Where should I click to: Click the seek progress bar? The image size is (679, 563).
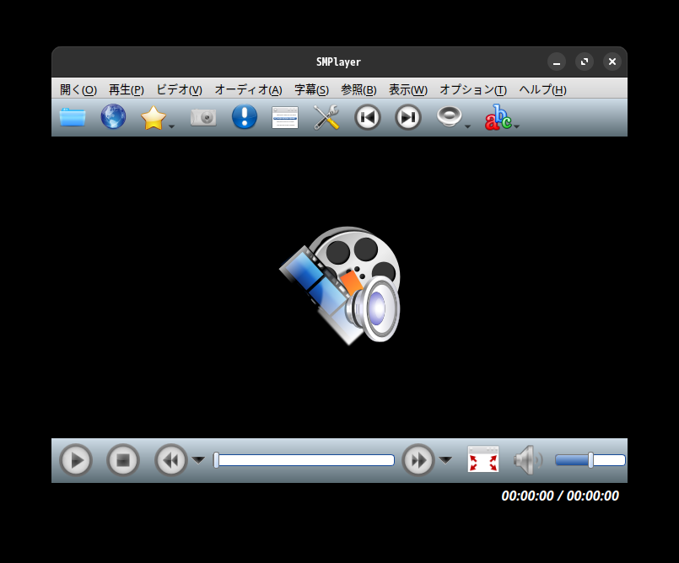tap(304, 459)
